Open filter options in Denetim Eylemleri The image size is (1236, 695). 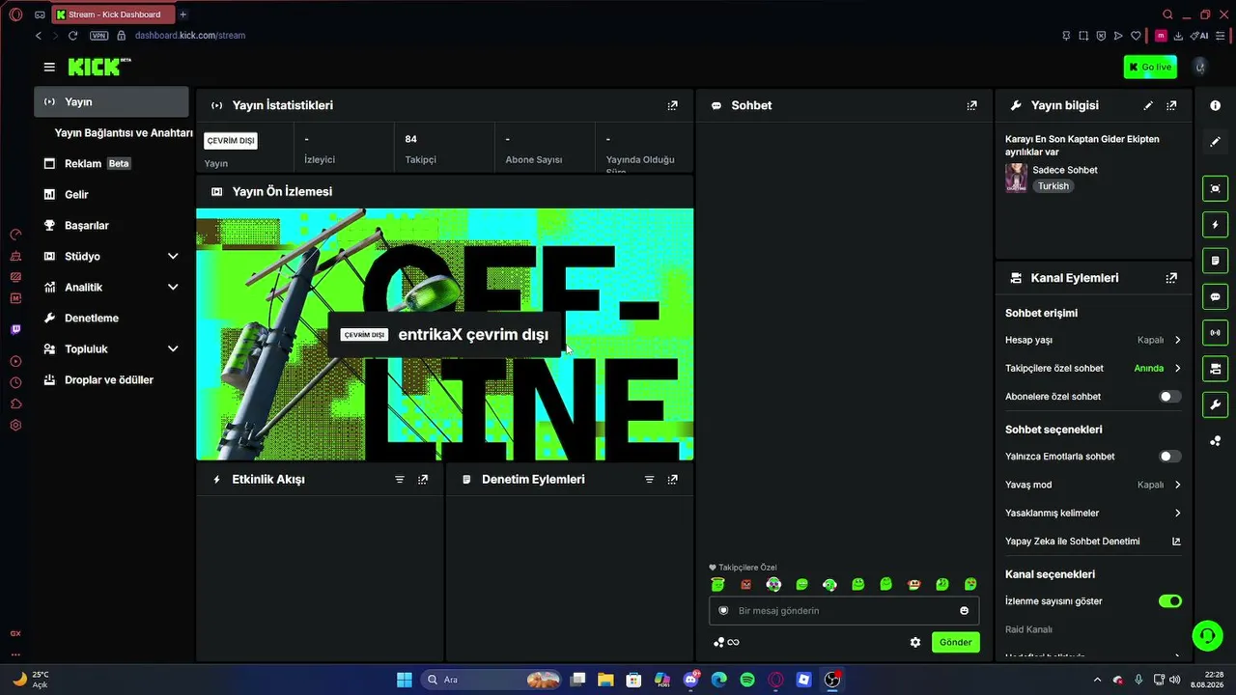click(649, 480)
